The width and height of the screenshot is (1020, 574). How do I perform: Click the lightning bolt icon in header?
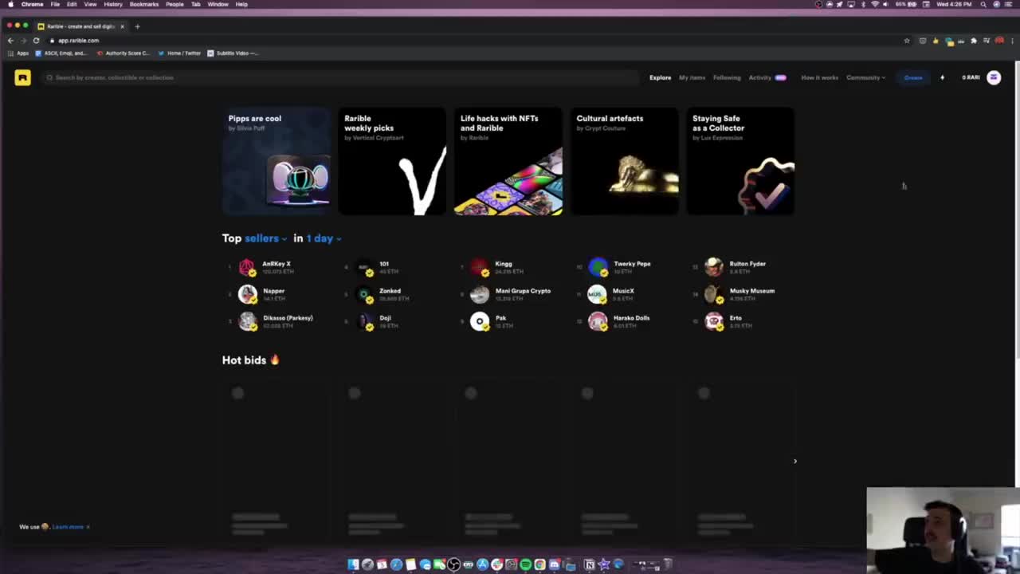click(942, 77)
